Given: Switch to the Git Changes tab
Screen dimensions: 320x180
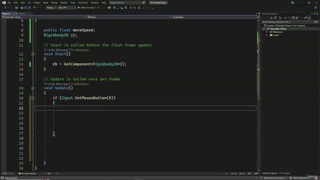Looking at the screenshot, I should (x=284, y=173).
